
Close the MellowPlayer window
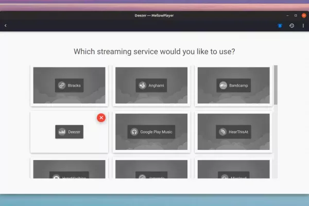click(x=304, y=15)
